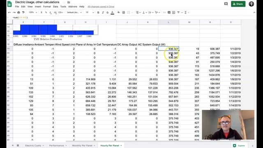Open the Add-ons menu
The image size is (263, 148).
pos(73,7)
